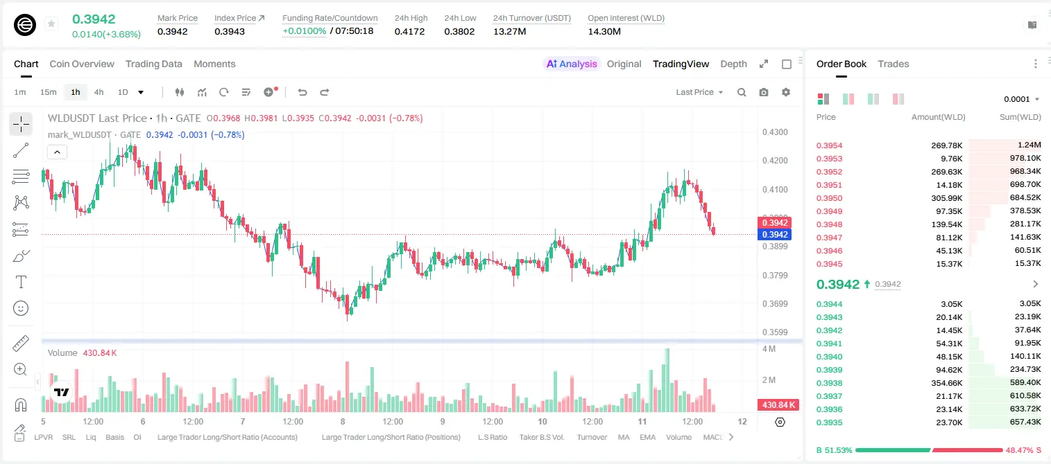The image size is (1051, 464).
Task: Pick the ruler measure tool
Action: [21, 343]
